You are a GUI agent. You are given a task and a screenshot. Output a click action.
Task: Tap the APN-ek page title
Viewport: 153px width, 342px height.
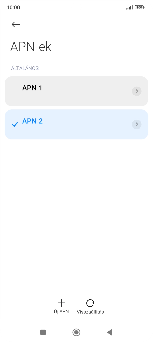point(31,47)
